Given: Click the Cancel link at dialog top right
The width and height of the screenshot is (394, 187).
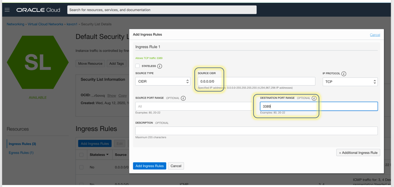Looking at the screenshot, I should [375, 34].
